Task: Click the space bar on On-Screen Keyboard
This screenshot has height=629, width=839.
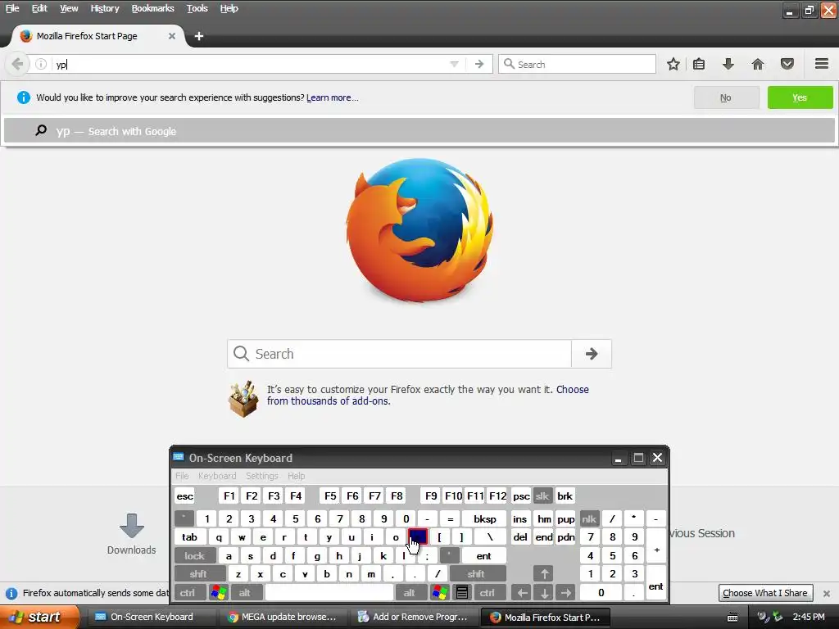Action: (329, 593)
